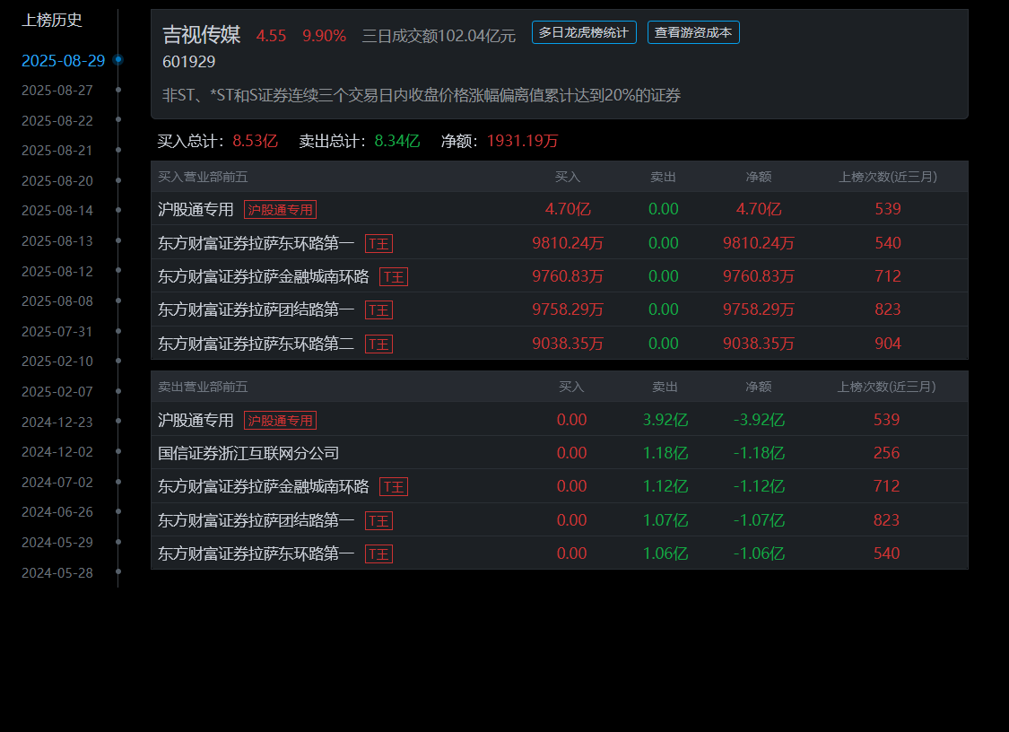
Task: Jump to 2025-02-10 in history
Action: click(x=57, y=362)
